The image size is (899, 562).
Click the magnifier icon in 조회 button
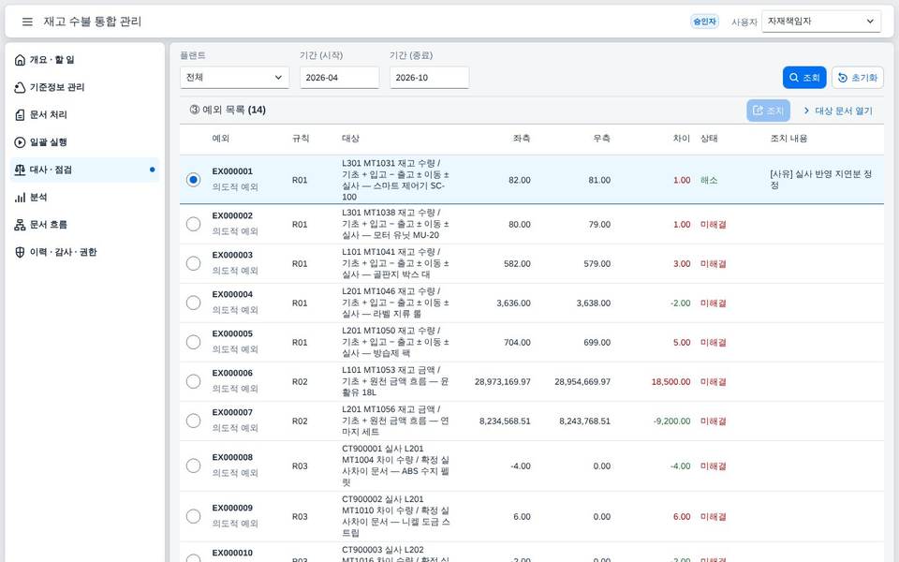tap(794, 78)
